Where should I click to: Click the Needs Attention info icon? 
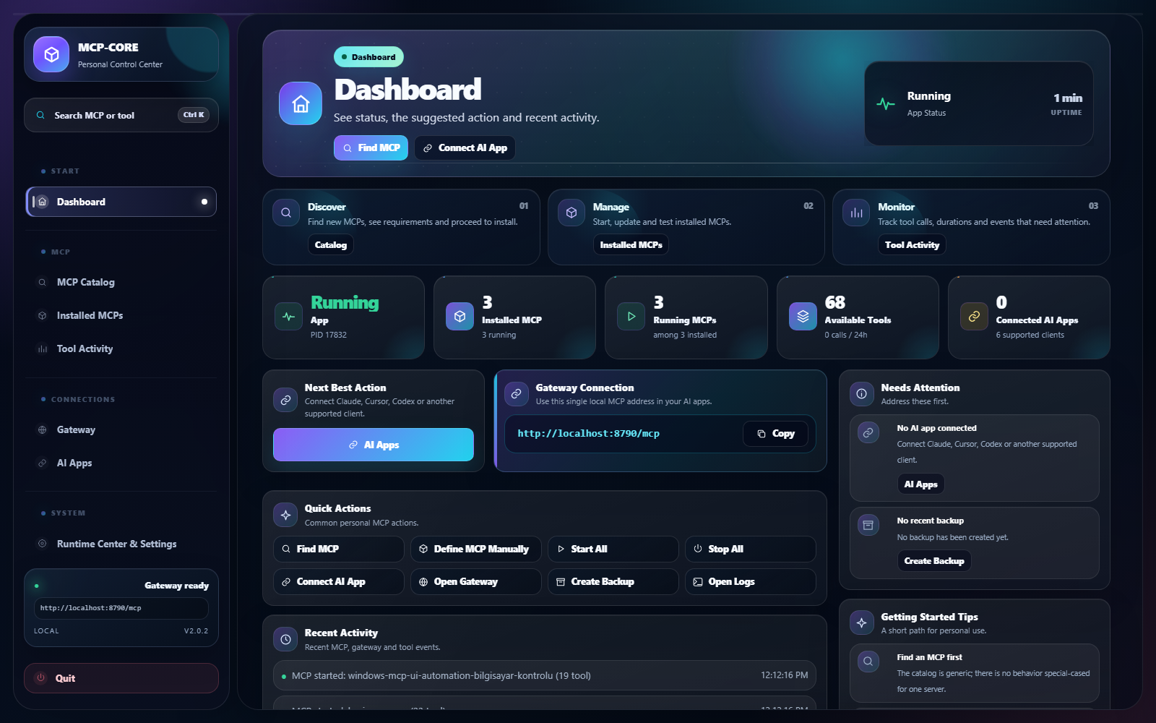point(862,394)
